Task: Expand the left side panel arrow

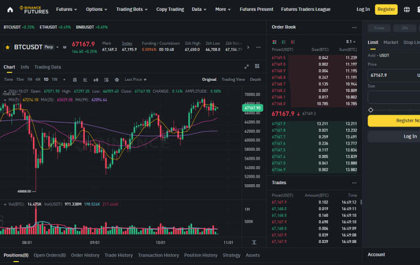Action: point(1,221)
